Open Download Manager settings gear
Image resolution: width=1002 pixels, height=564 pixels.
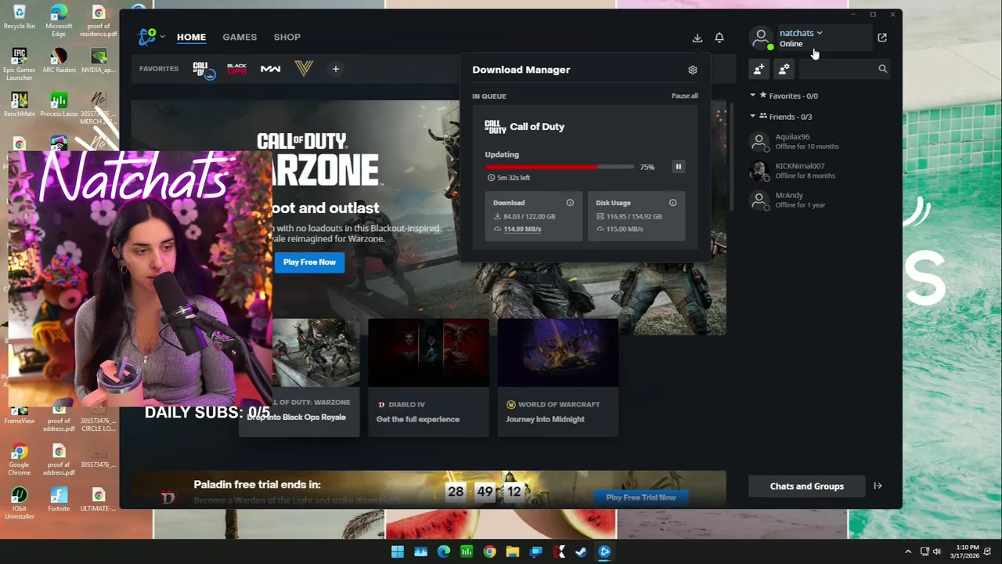click(x=693, y=70)
